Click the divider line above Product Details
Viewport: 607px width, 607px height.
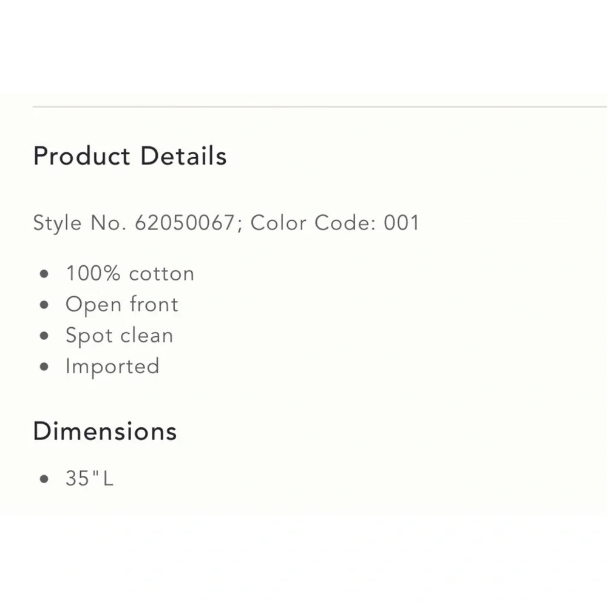point(319,107)
